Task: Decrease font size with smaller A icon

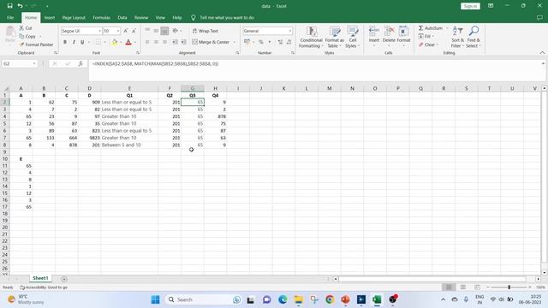Action: (134, 31)
